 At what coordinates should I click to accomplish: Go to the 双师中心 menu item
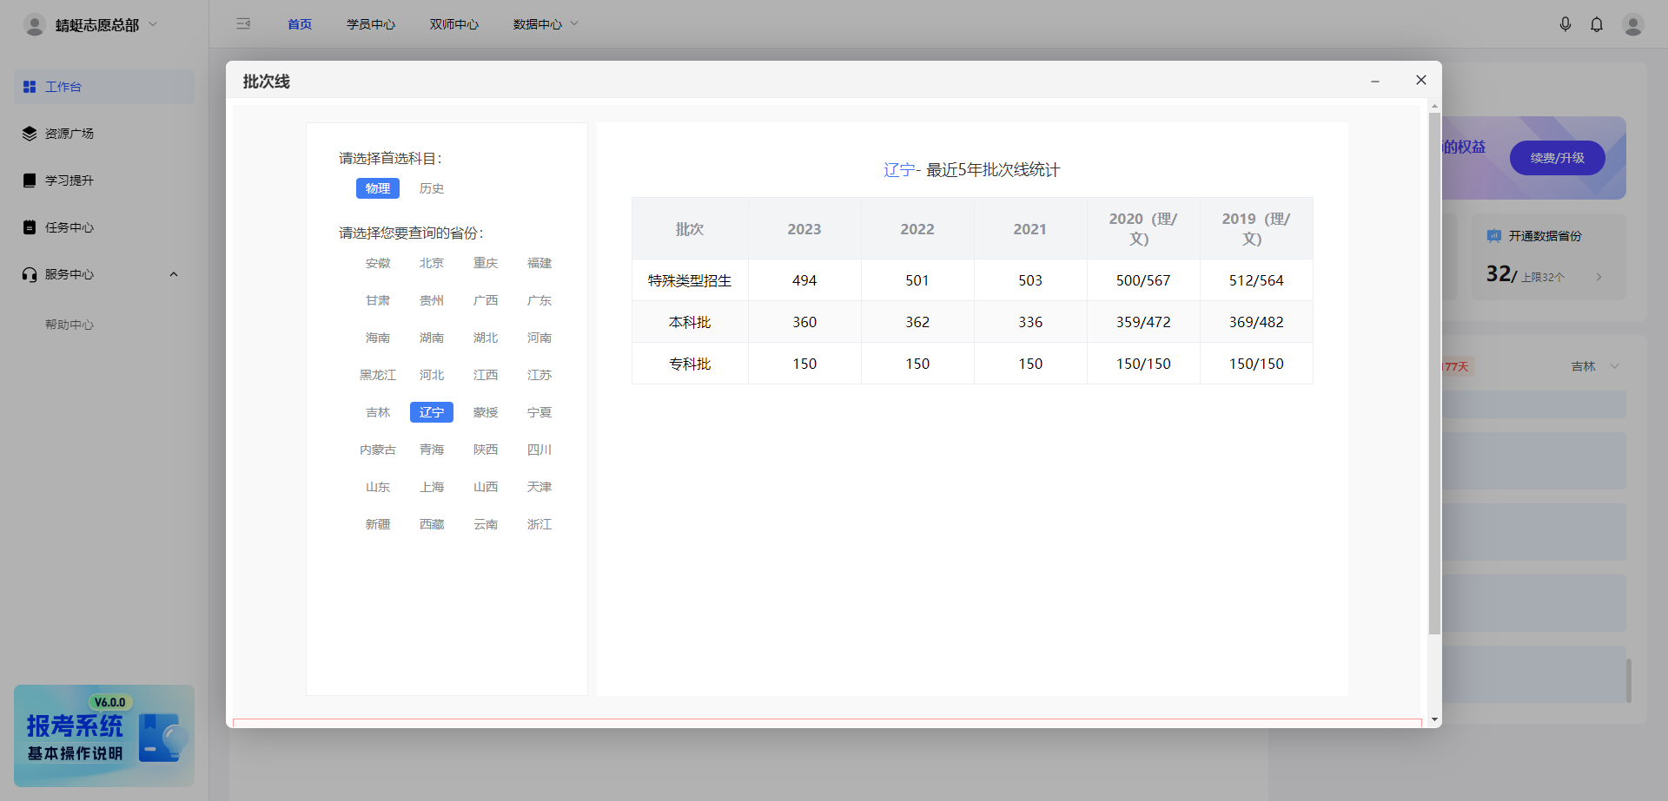453,23
